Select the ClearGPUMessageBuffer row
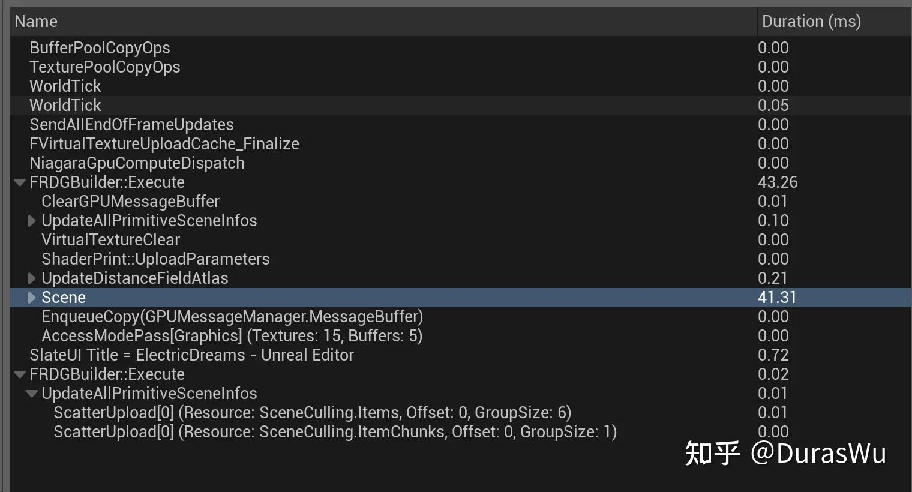 click(130, 202)
